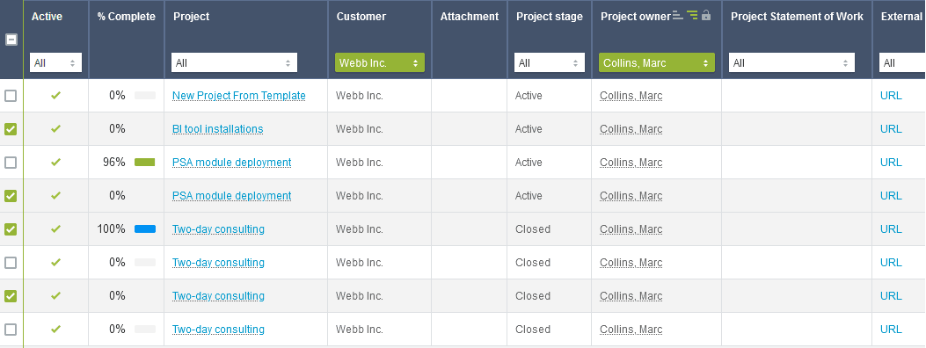The height and width of the screenshot is (348, 926).
Task: Sort Project owner column ascending icon
Action: tap(678, 16)
